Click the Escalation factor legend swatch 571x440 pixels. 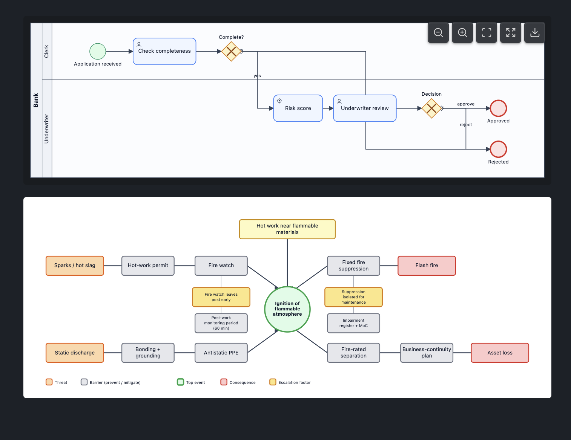pos(273,382)
